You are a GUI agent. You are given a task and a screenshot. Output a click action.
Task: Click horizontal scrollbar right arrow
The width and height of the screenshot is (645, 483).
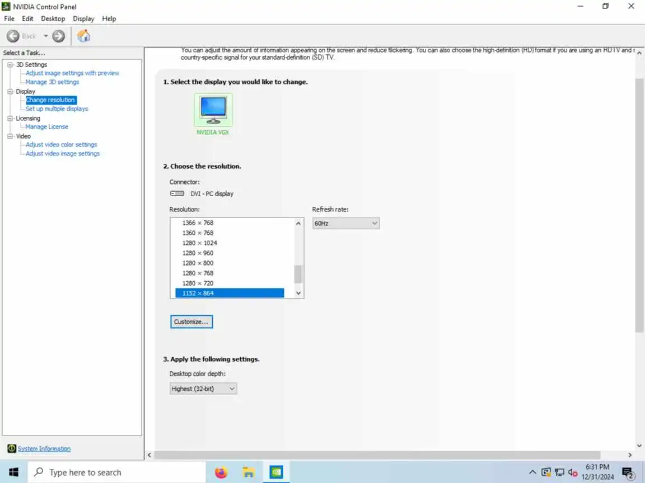pos(630,455)
